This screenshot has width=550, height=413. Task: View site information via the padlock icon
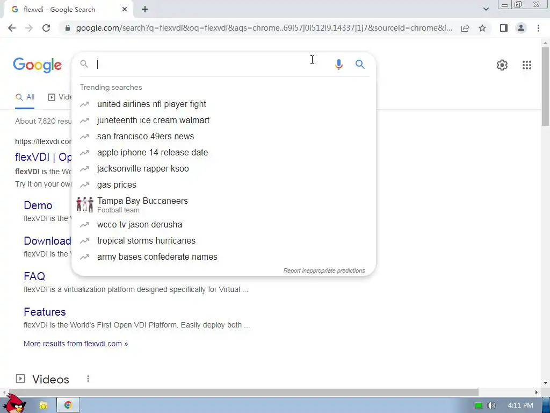point(68,28)
